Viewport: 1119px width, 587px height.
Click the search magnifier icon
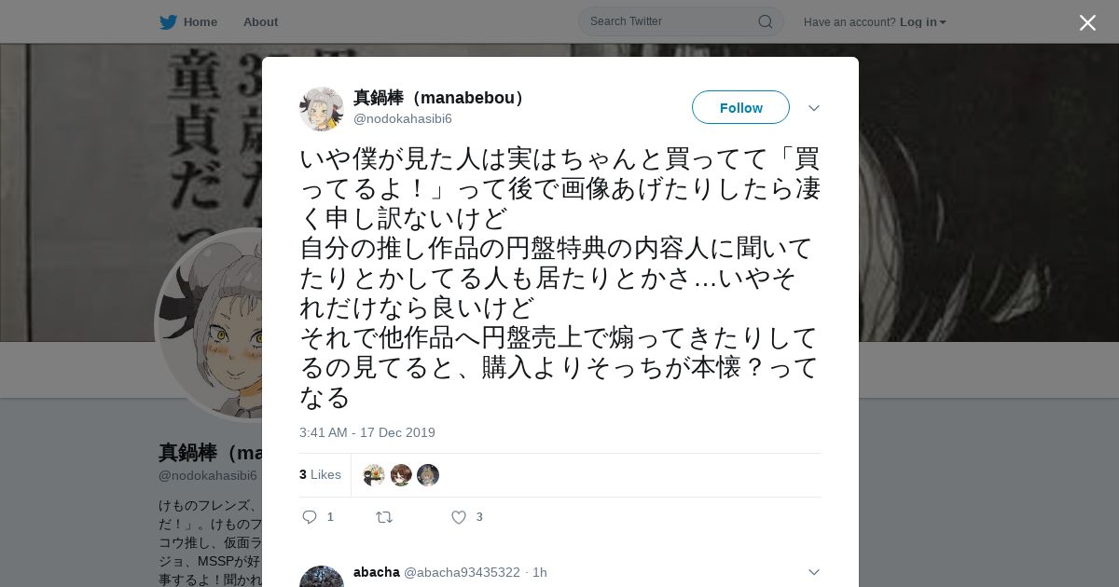[x=766, y=21]
